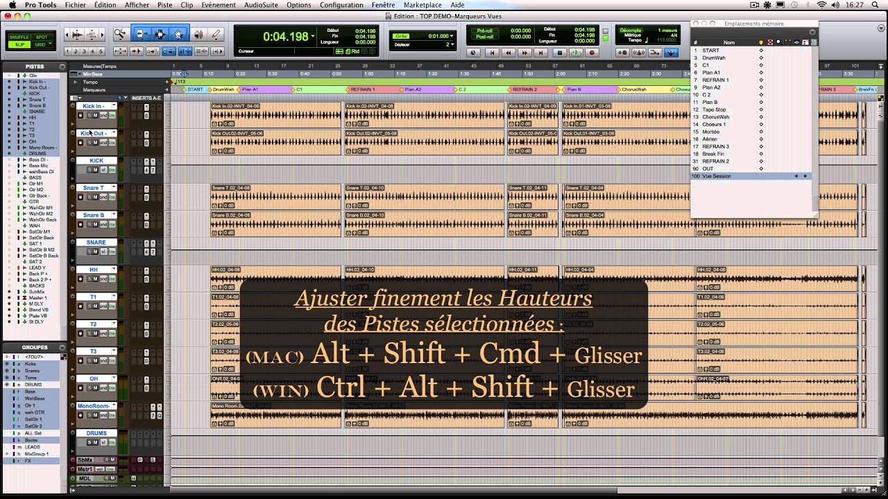Toggle the MIDI Merge button

(655, 53)
